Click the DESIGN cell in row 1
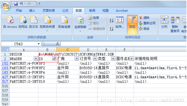Screen dimensions: 187x106 [x=24, y=54]
